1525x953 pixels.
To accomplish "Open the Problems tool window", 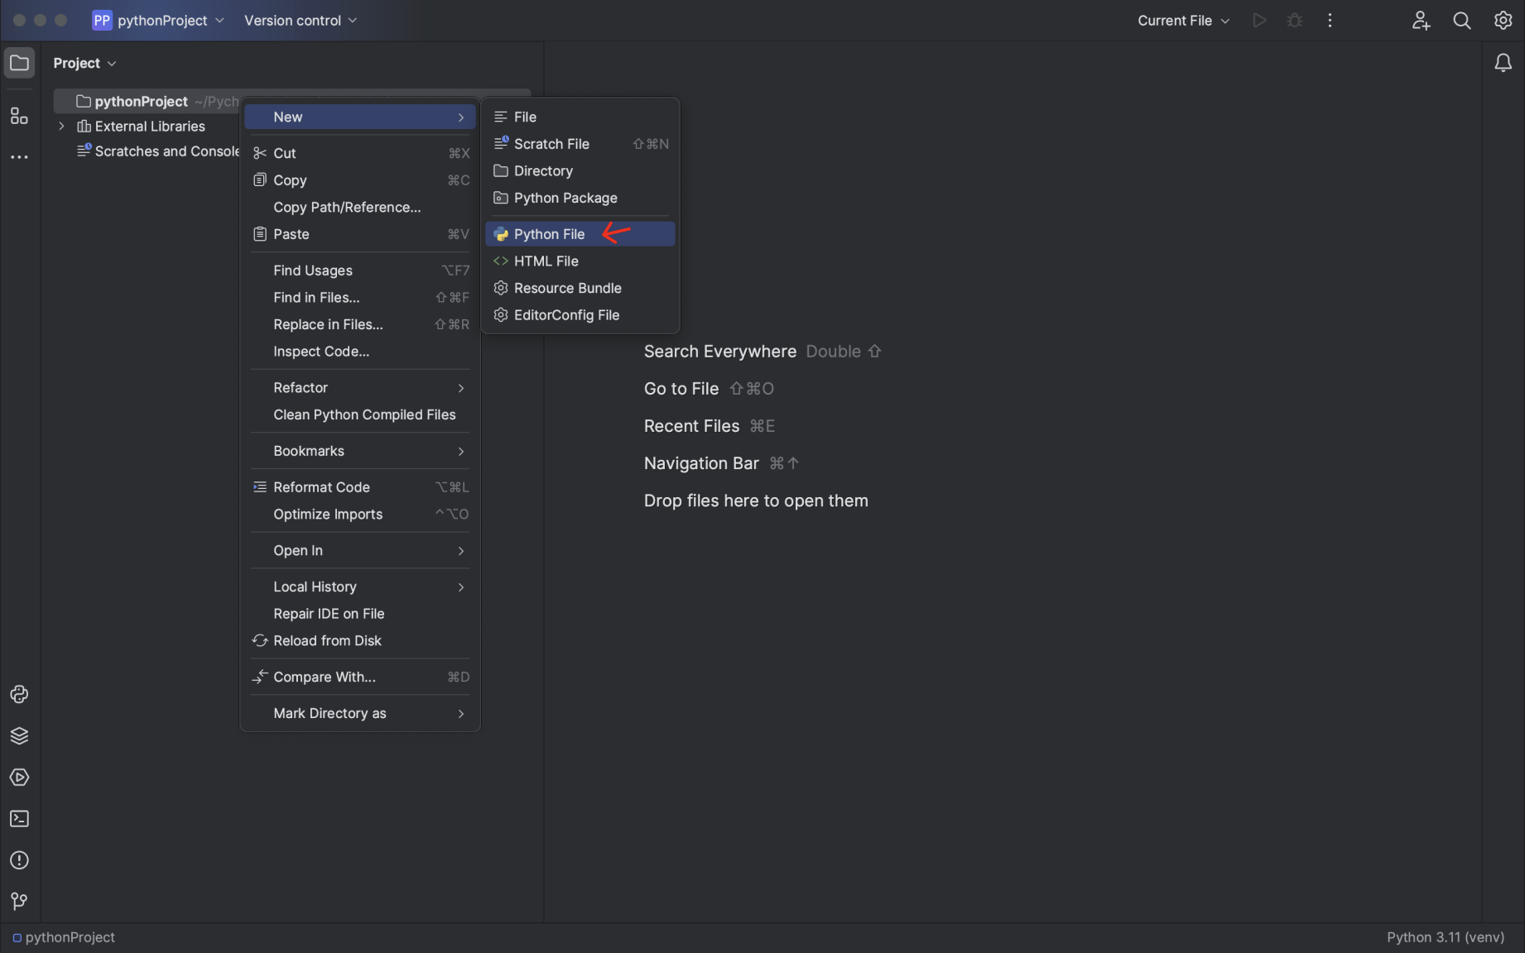I will coord(19,860).
